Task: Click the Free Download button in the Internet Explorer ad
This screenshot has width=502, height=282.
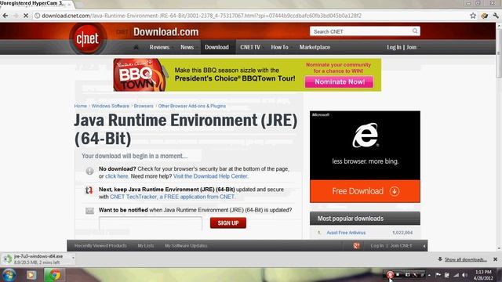Action: pyautogui.click(x=365, y=191)
